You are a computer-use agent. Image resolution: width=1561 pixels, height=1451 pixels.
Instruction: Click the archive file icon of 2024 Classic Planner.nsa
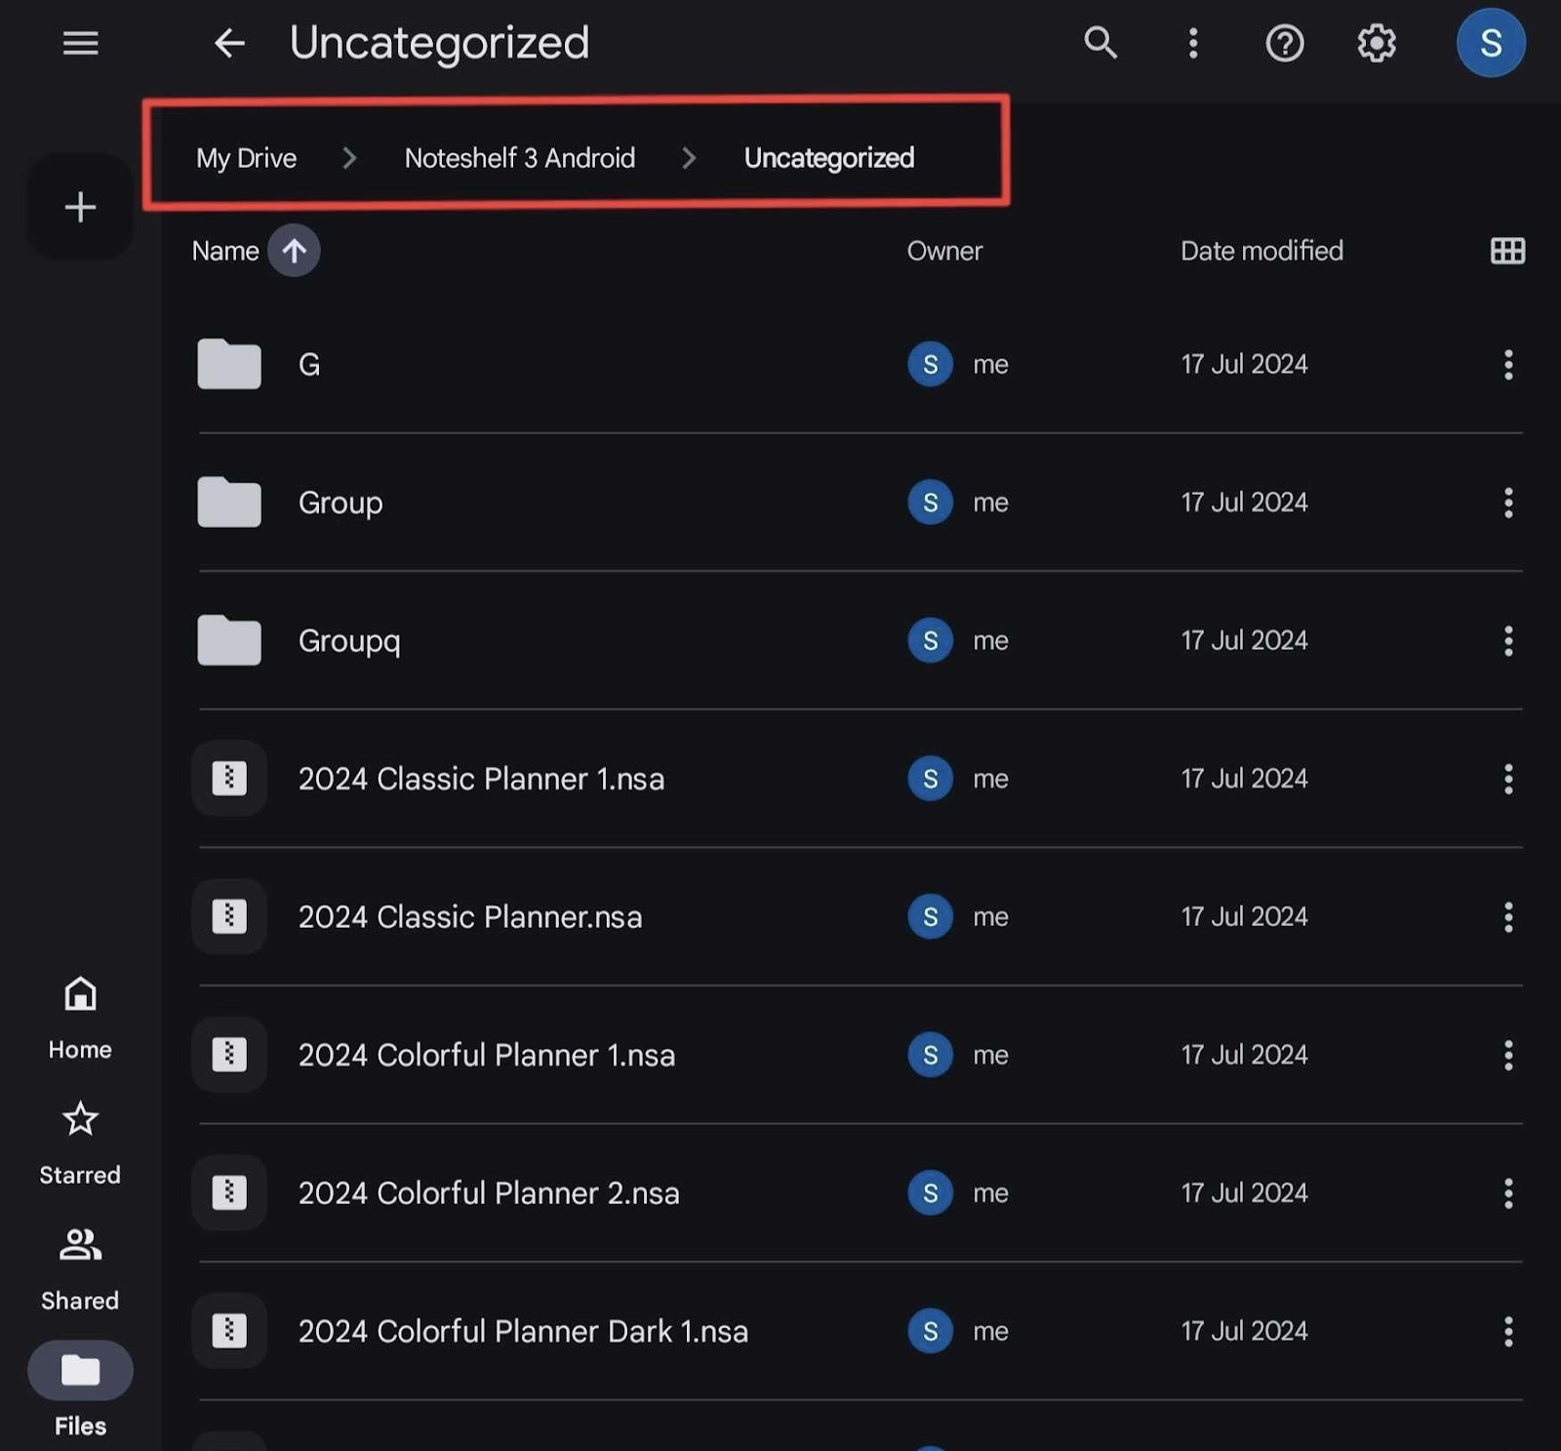pos(228,916)
